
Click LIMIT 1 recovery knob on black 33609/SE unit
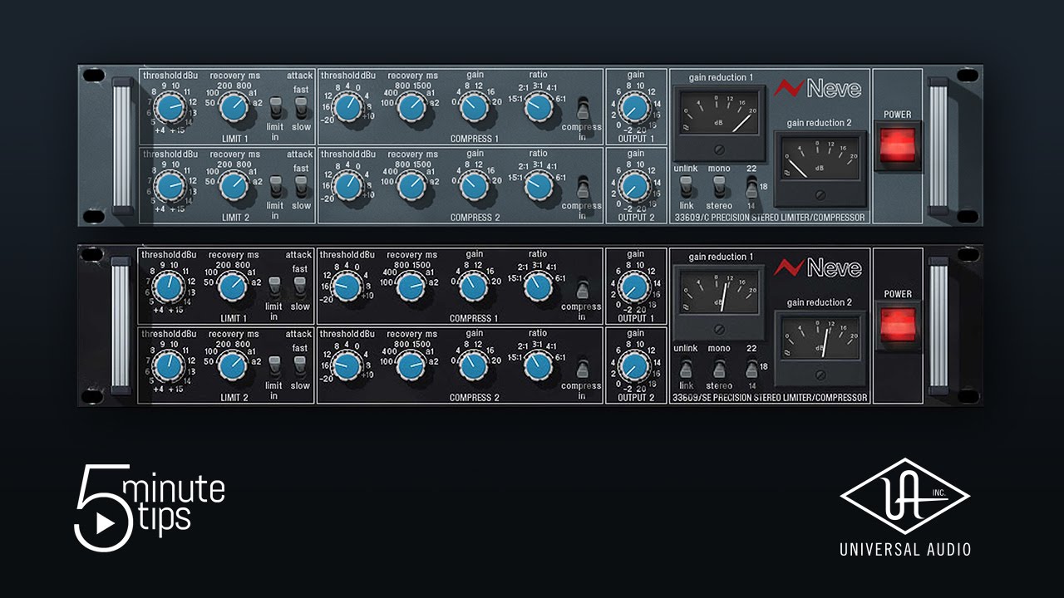[233, 287]
